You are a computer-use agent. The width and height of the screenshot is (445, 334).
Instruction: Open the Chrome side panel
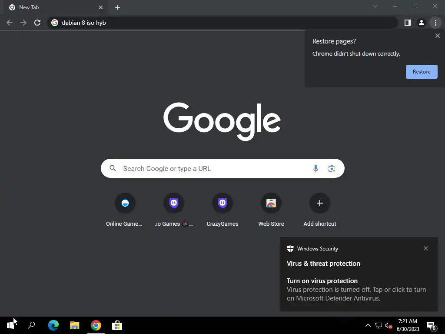pos(408,23)
